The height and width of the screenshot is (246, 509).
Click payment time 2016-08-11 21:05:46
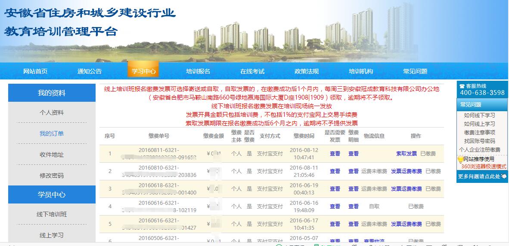[304, 171]
